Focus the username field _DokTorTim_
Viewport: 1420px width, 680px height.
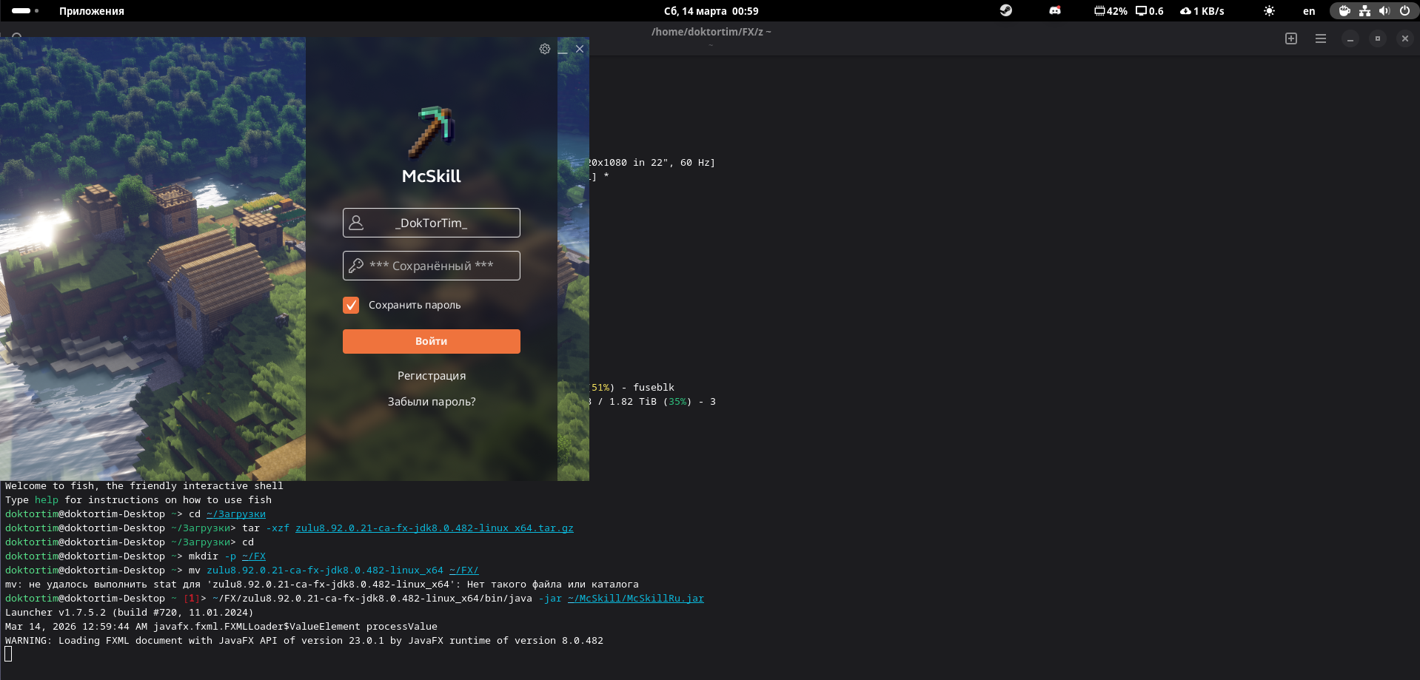coord(432,223)
